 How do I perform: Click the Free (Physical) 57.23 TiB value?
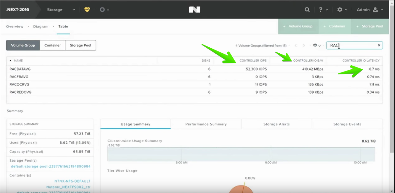coord(82,134)
